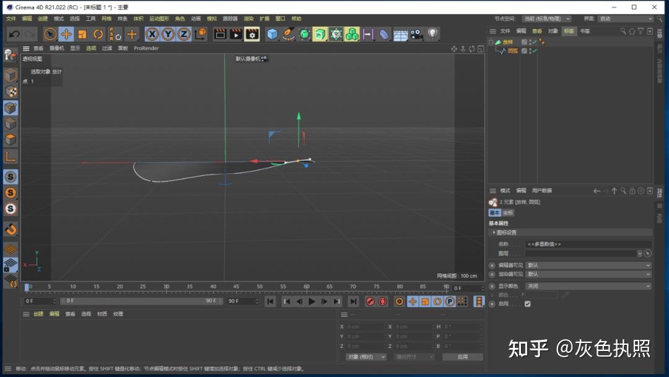Screen dimensions: 669x377
Task: Activate the Move tool in top toolbar
Action: (66, 34)
